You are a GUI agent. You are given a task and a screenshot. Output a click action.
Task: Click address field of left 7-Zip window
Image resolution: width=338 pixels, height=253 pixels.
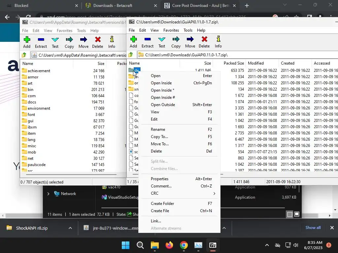tap(79, 55)
